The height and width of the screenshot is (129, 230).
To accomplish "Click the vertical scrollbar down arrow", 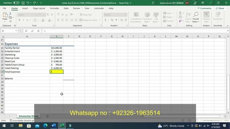I will tap(228, 113).
